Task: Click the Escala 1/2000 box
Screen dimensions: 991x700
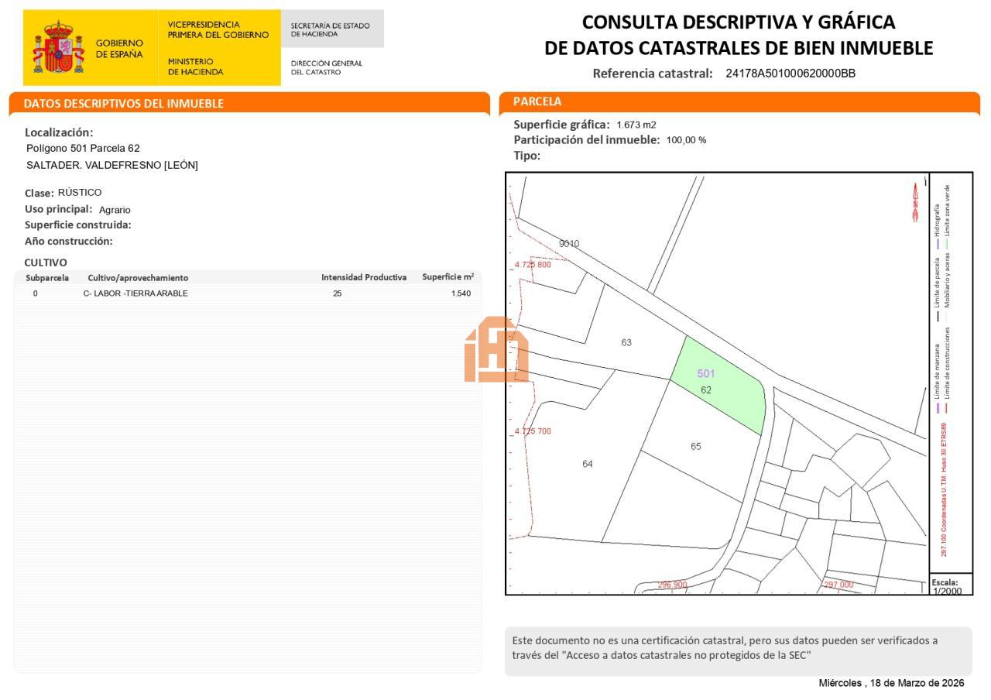Action: [947, 586]
